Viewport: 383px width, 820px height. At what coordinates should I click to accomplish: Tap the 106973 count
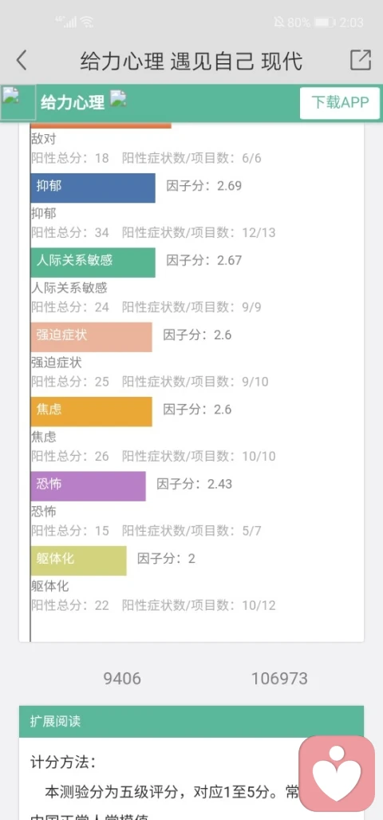point(279,679)
